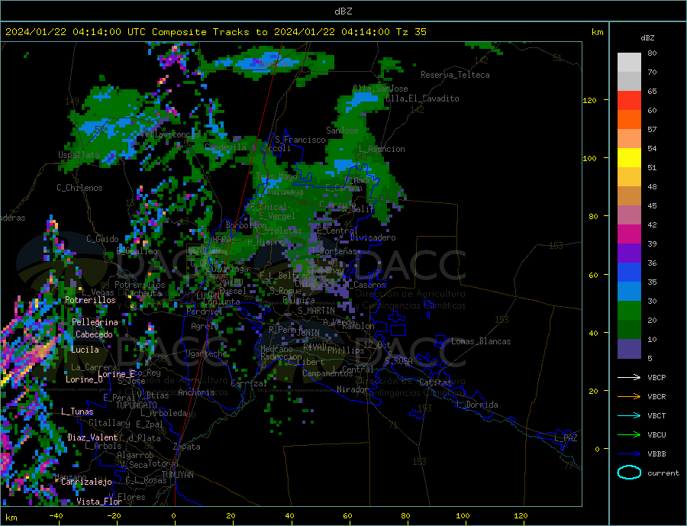Click the 'VBCT' legend label
This screenshot has height=526, width=687.
tap(656, 415)
